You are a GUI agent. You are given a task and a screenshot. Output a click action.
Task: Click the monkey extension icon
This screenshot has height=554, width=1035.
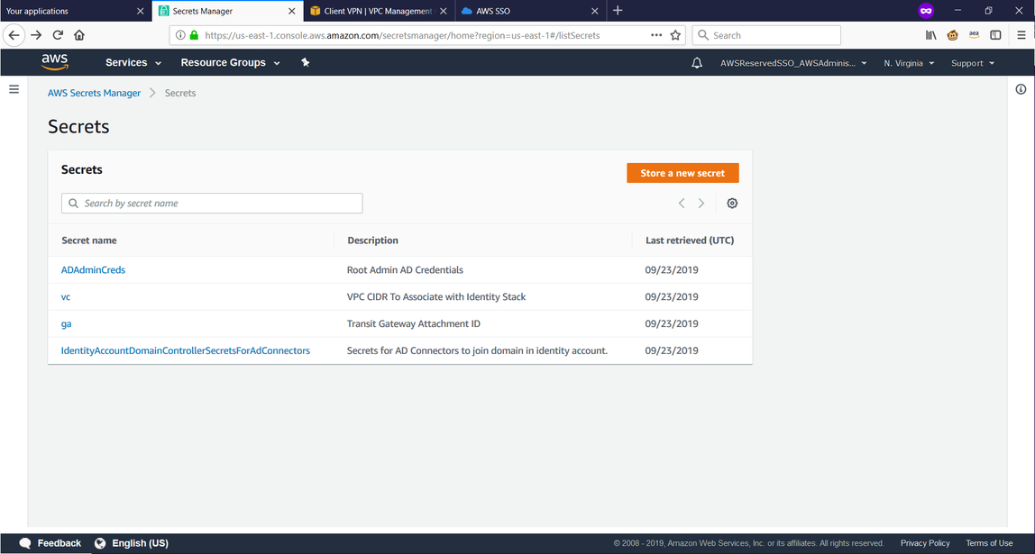[952, 35]
